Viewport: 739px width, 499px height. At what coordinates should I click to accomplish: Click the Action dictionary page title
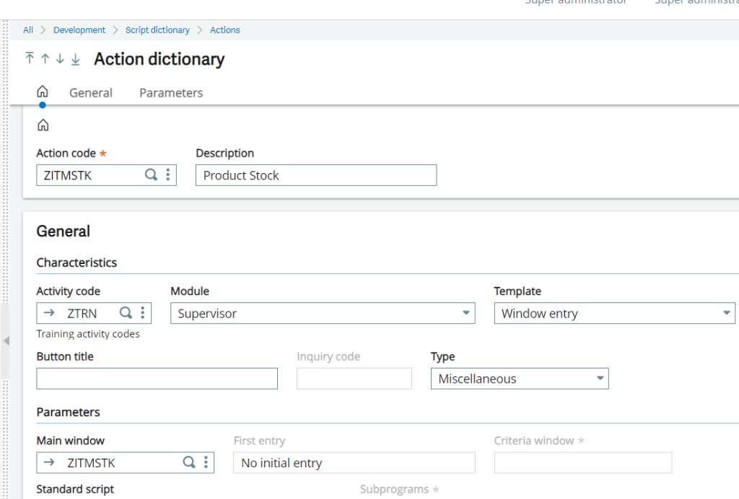[x=159, y=59]
